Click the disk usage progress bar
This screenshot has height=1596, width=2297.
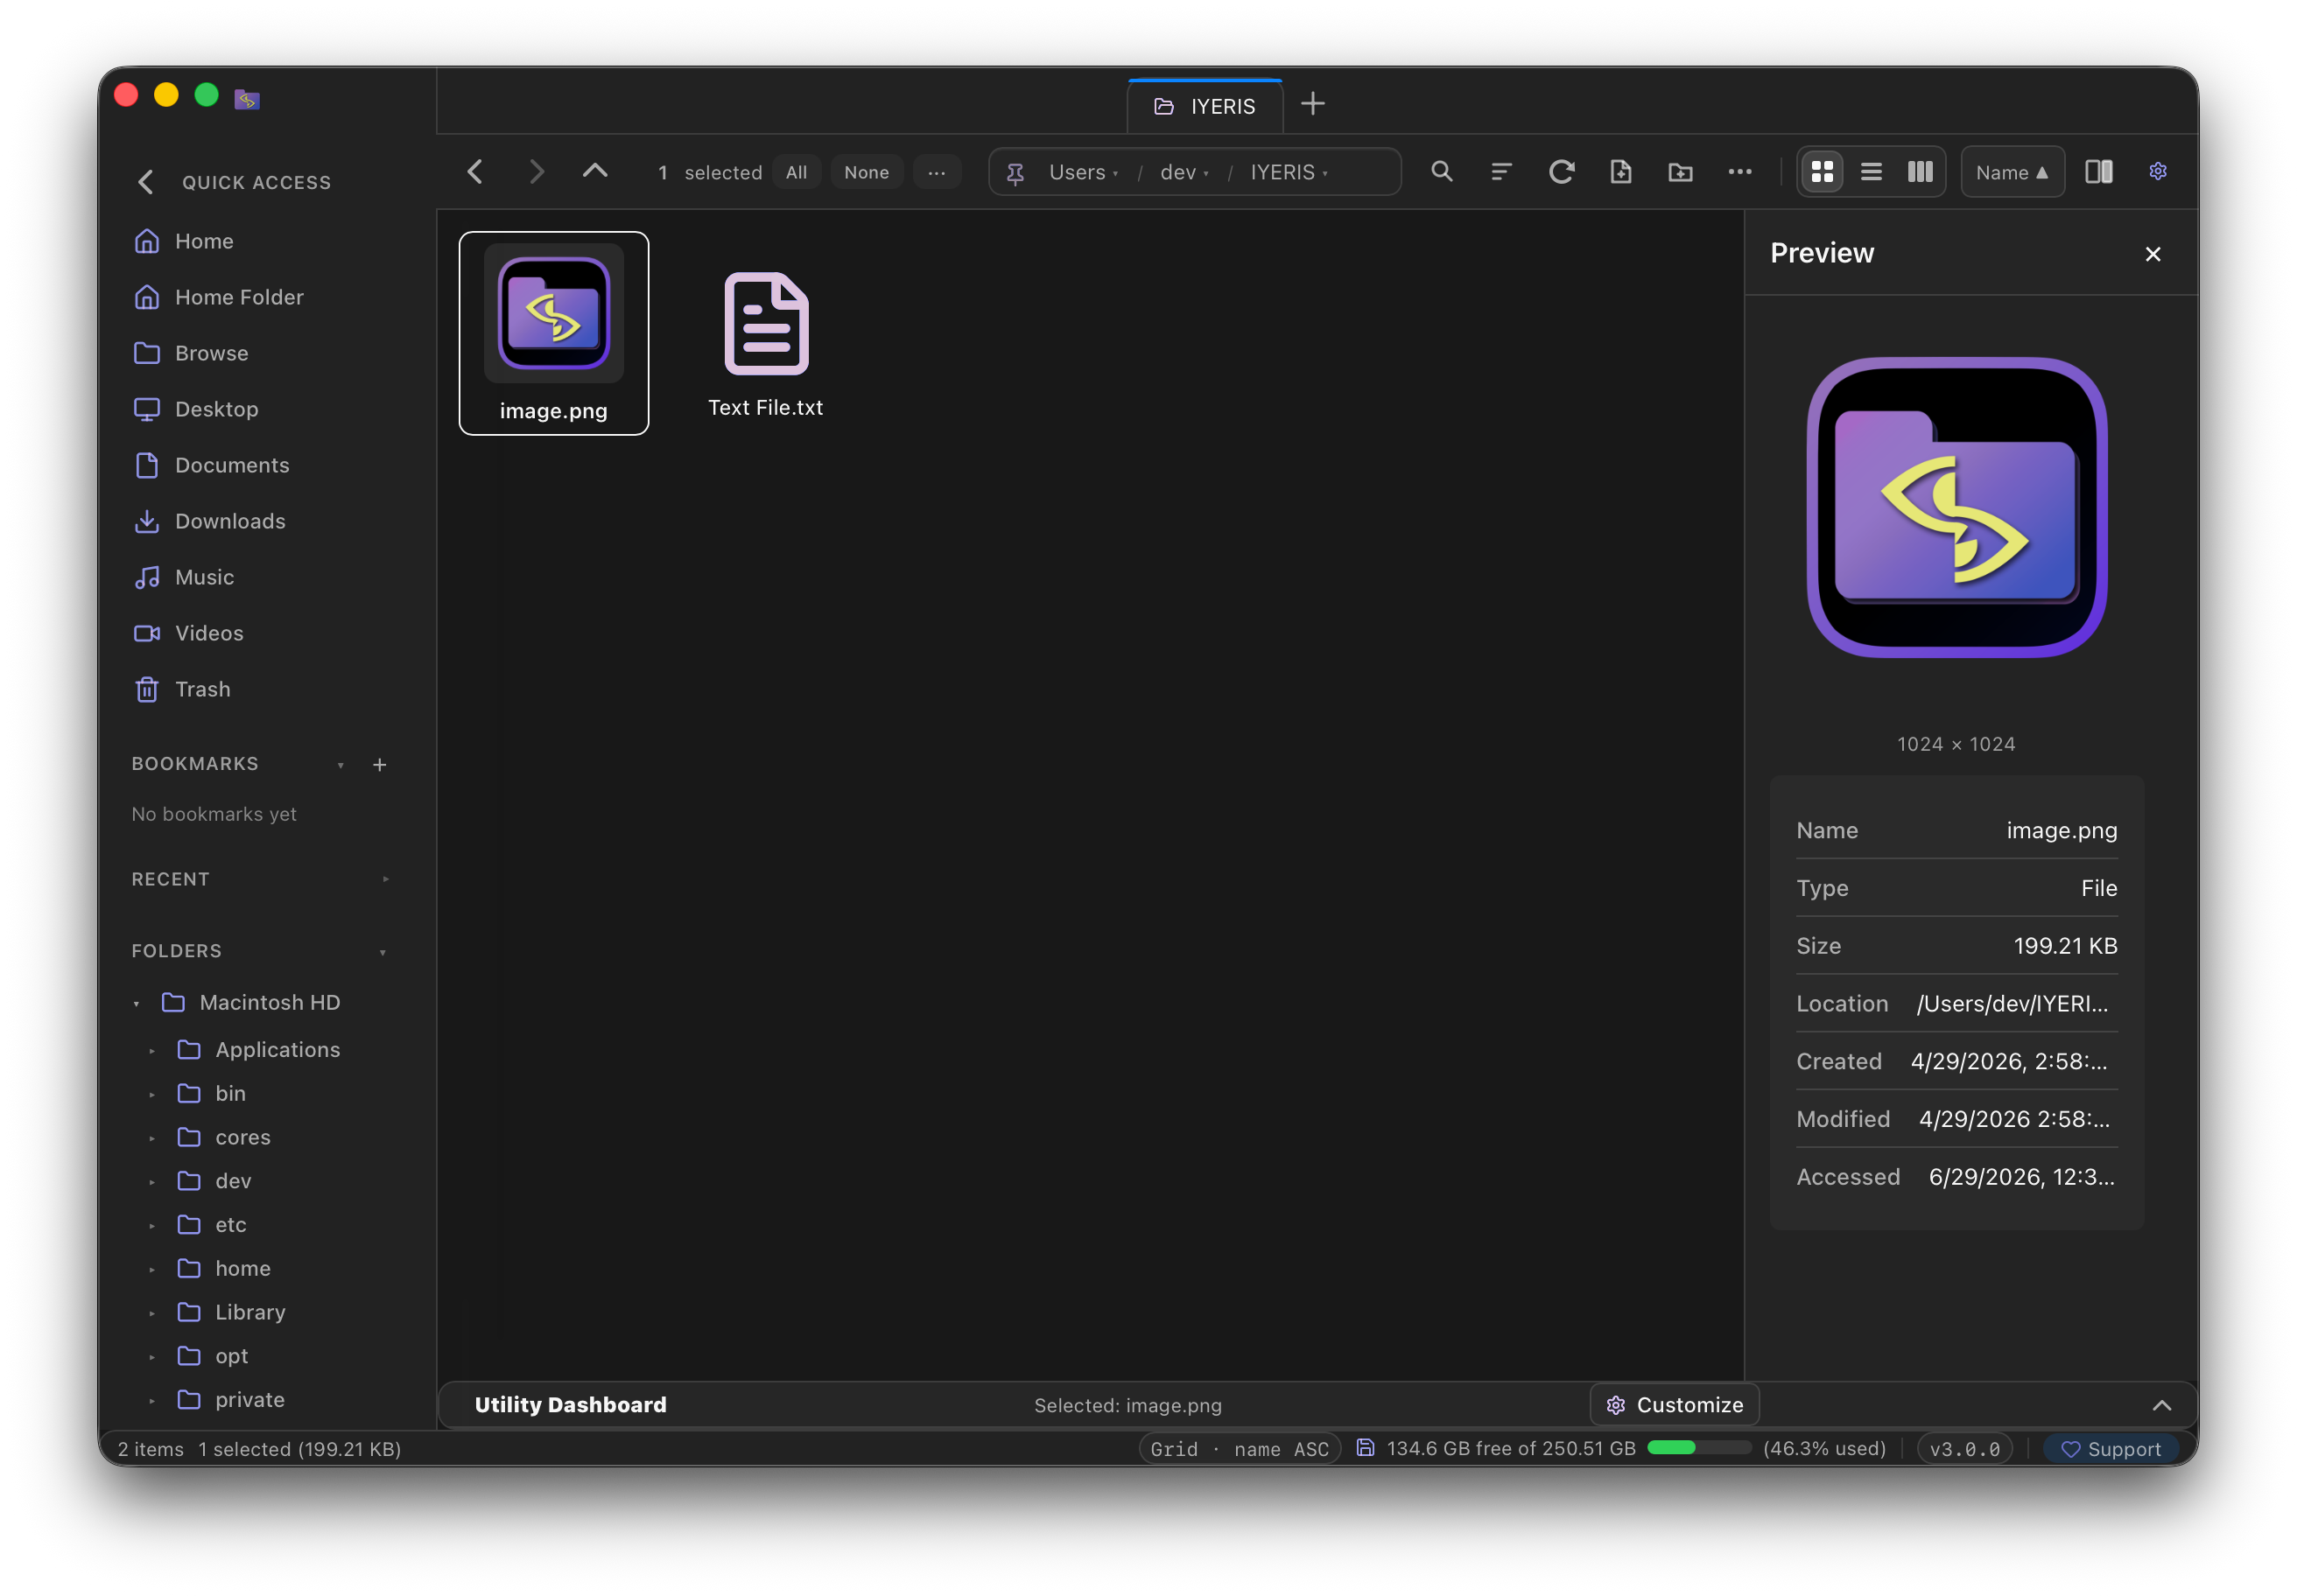point(1699,1448)
